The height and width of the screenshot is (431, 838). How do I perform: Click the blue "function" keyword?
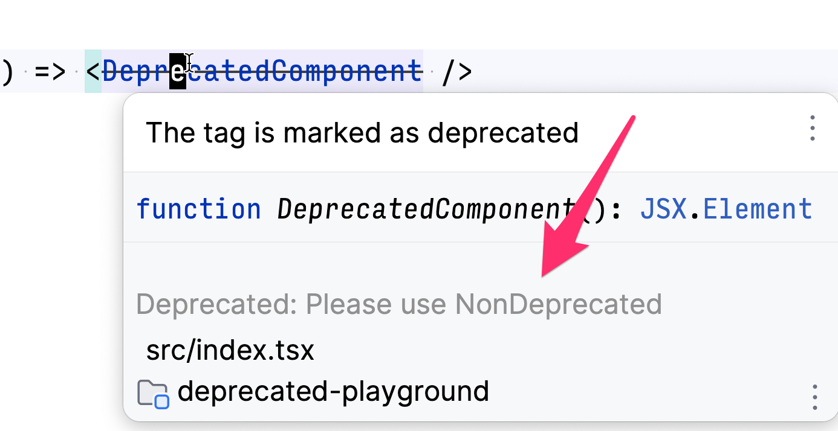coord(199,209)
